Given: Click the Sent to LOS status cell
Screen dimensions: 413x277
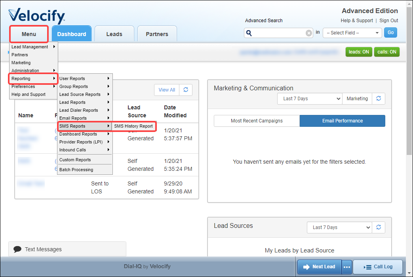Looking at the screenshot, I should [100, 187].
